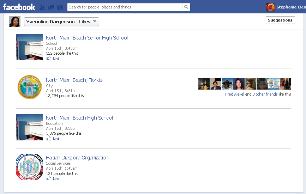Open the globe notifications icon
The width and height of the screenshot is (306, 194).
[x=60, y=7]
